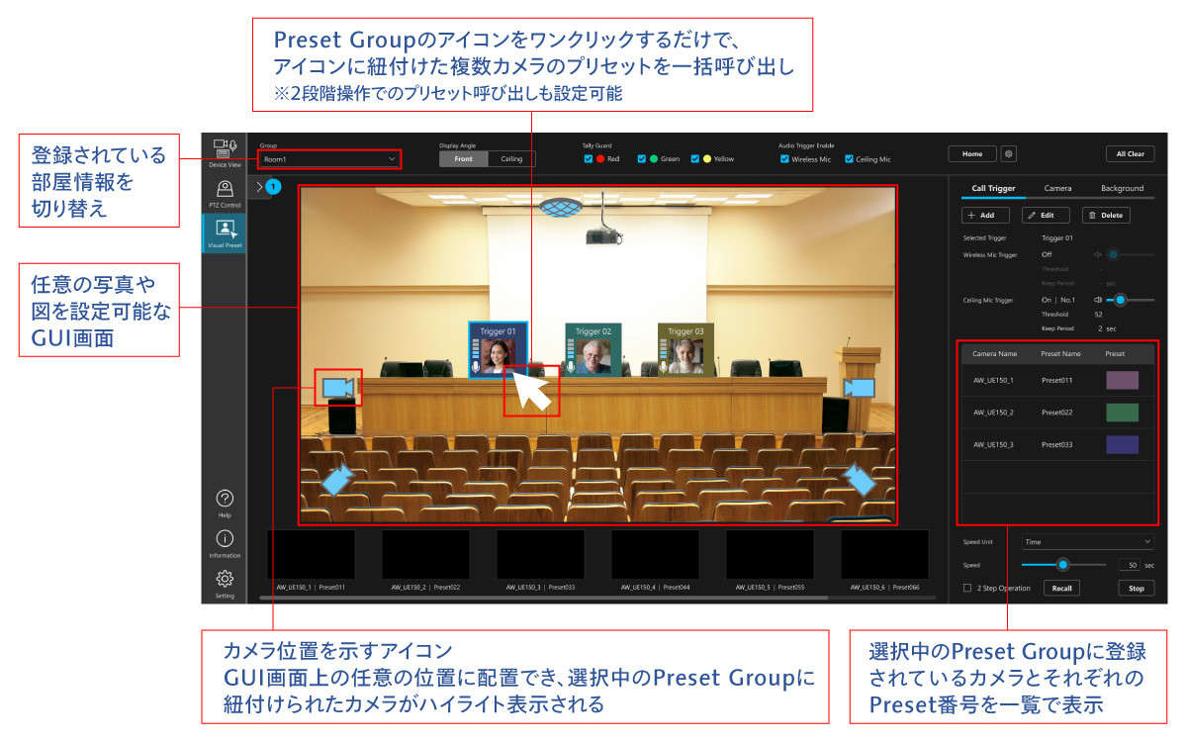Screen dimensions: 1187x742
Task: Click the Recall button
Action: [1060, 588]
